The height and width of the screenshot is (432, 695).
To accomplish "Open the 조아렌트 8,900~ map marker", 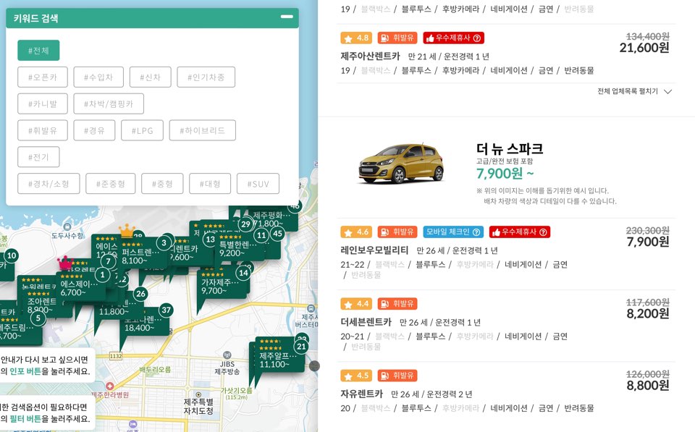I will [x=41, y=304].
